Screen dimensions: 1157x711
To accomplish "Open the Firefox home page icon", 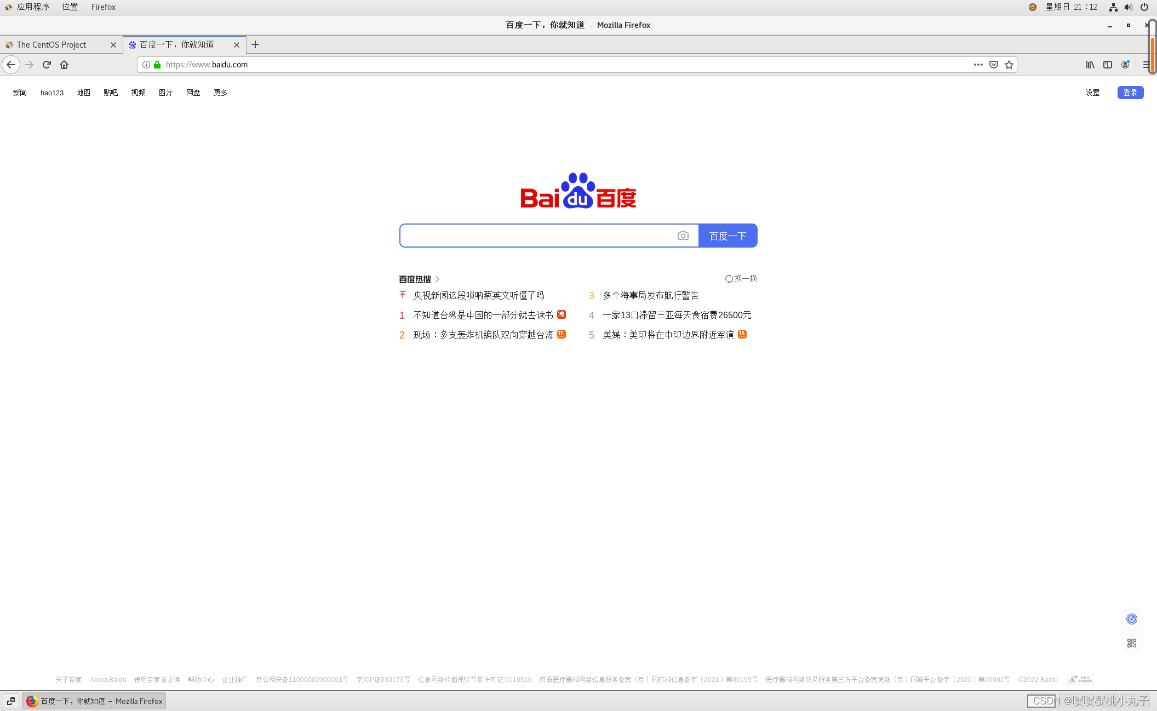I will [64, 65].
